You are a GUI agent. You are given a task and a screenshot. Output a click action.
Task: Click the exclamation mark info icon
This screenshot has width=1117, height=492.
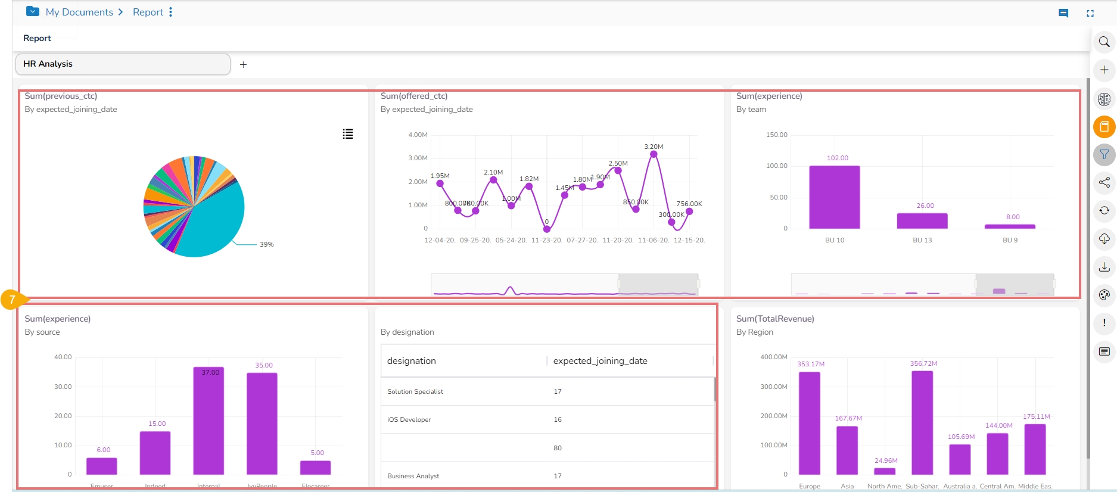click(x=1104, y=323)
